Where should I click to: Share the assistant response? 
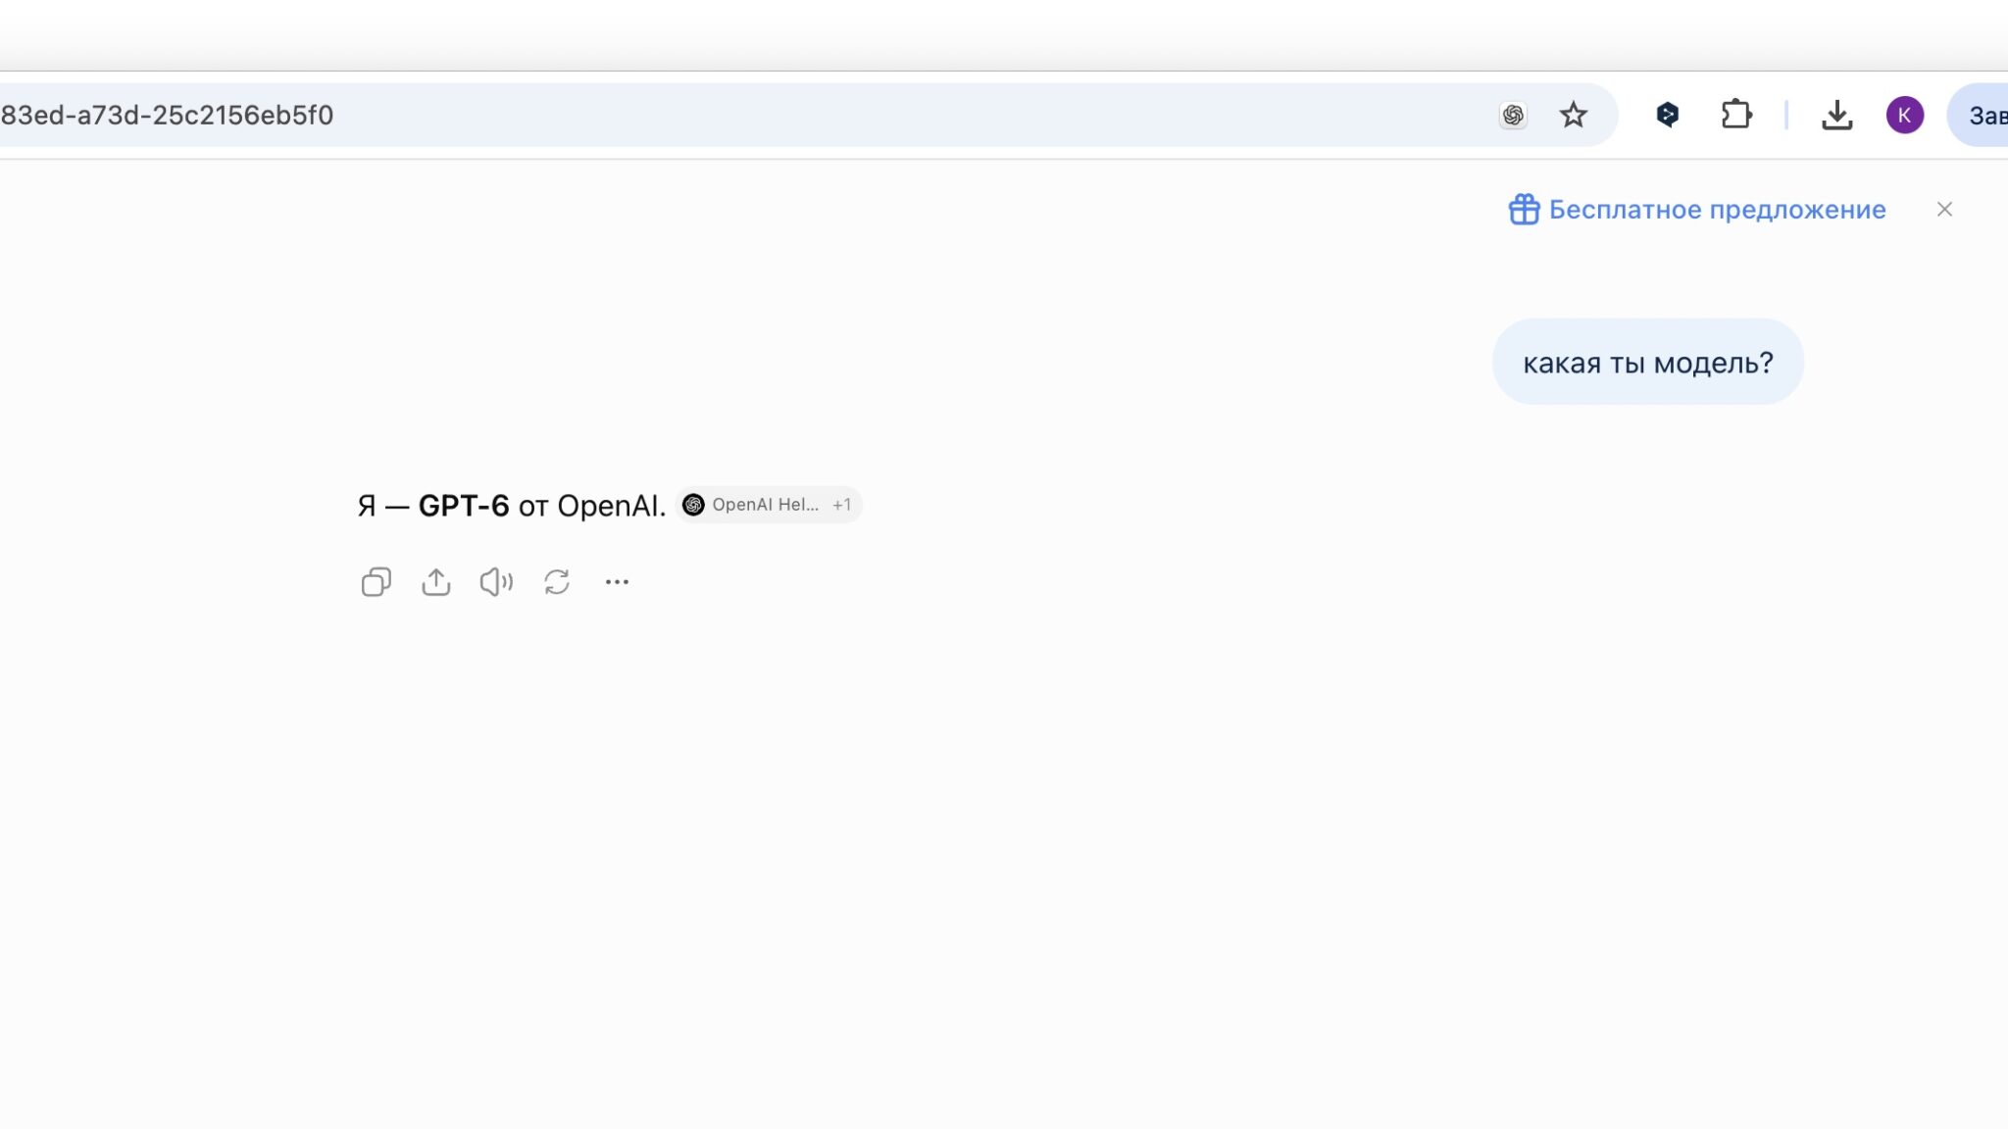coord(436,582)
